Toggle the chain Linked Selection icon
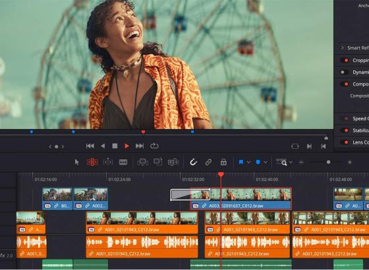This screenshot has height=270, width=369. point(208,162)
